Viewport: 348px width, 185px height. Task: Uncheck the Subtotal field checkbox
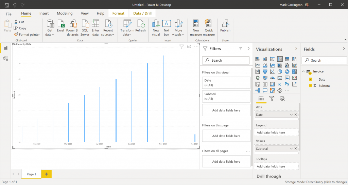tap(311, 86)
